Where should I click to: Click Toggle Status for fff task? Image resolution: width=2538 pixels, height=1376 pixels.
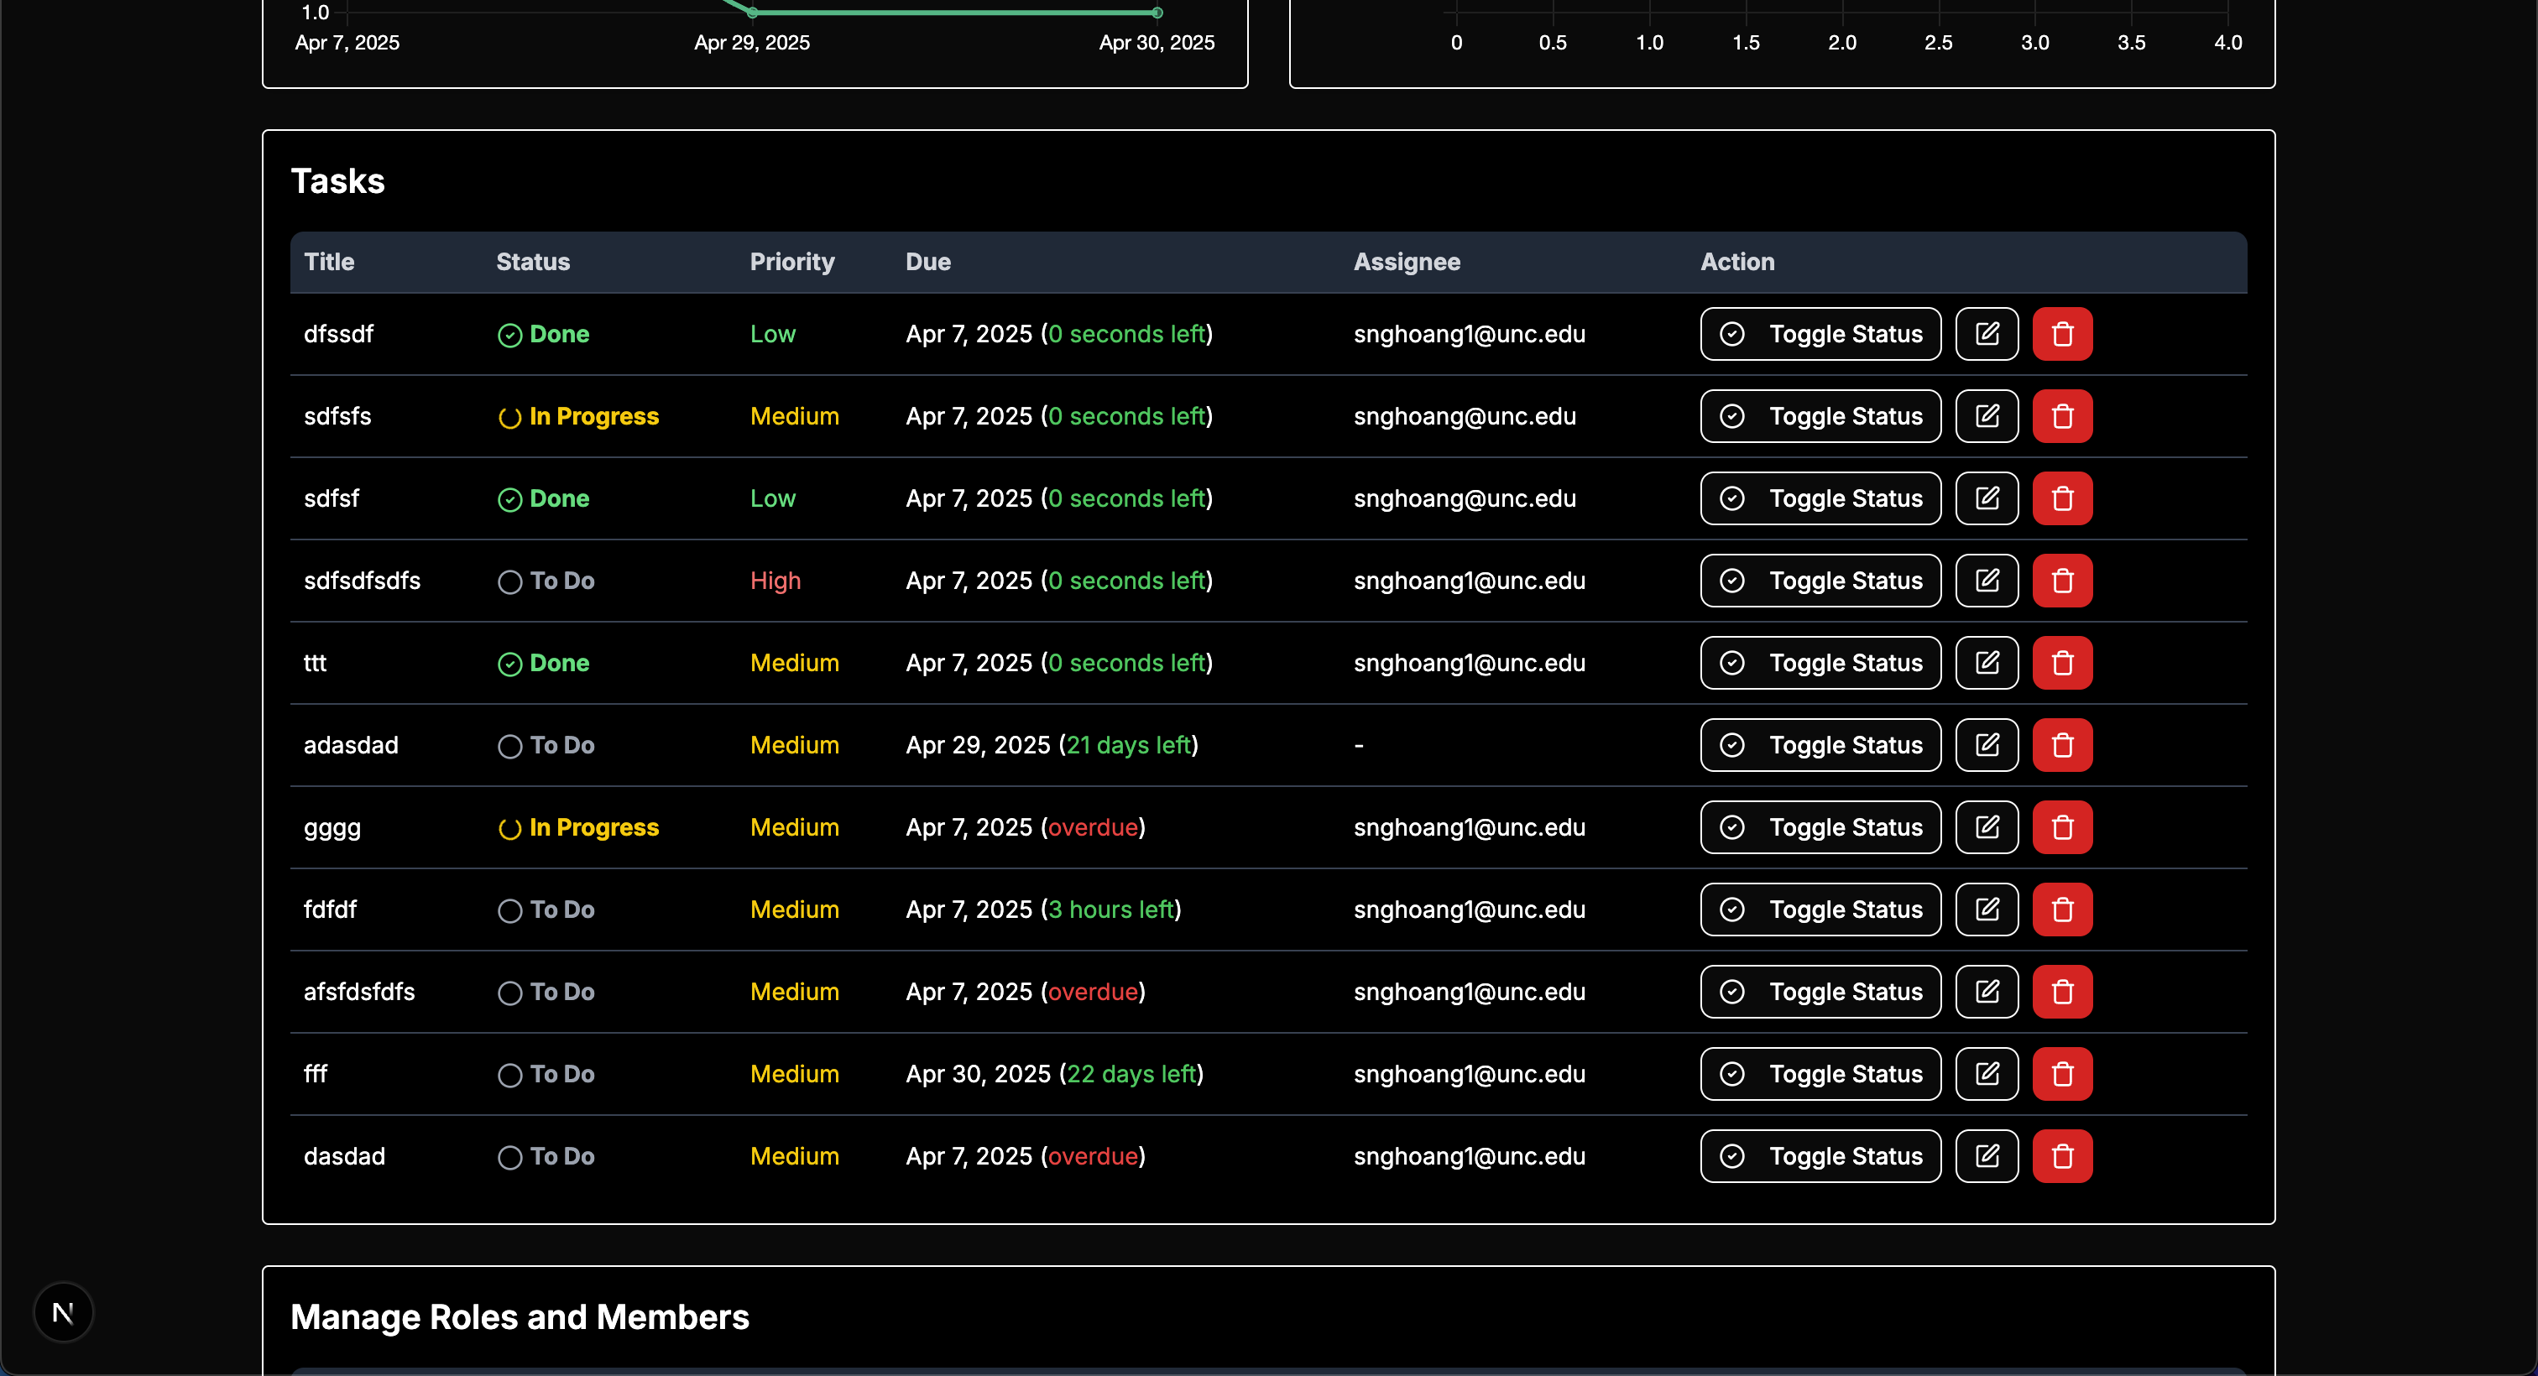pyautogui.click(x=1820, y=1074)
